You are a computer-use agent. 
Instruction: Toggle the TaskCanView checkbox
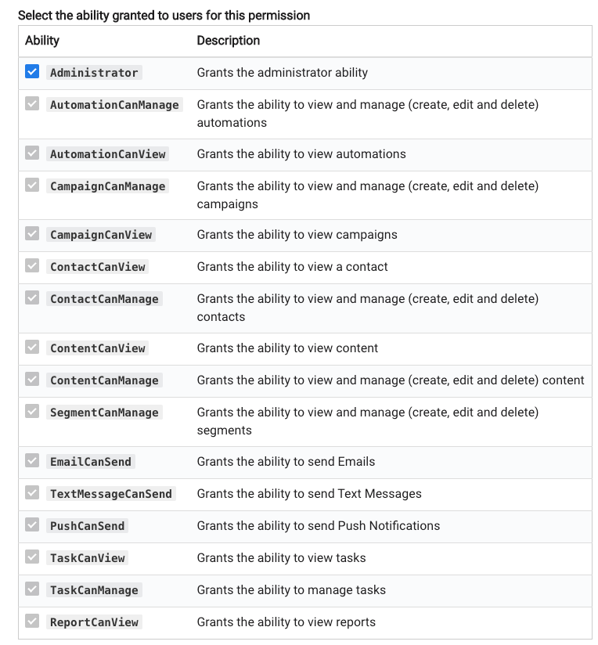tap(32, 557)
